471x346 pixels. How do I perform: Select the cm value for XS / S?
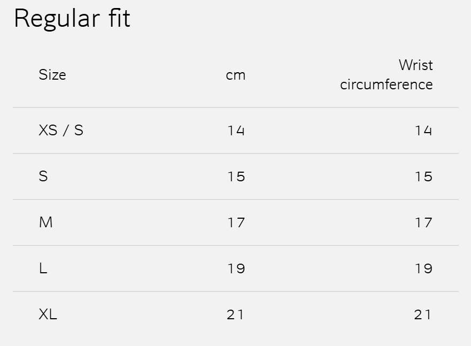(236, 130)
